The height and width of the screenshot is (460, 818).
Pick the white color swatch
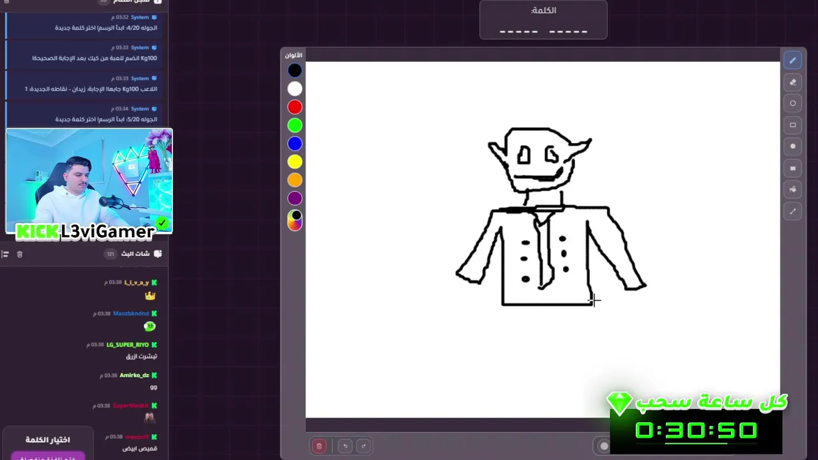(295, 89)
